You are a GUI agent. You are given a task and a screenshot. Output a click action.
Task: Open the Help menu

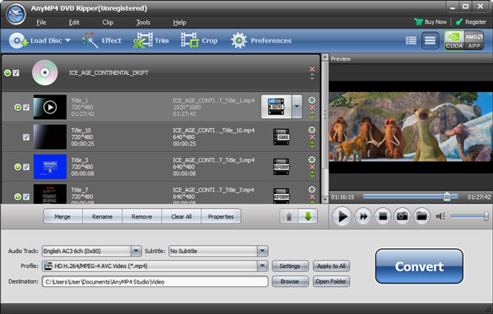(x=179, y=22)
